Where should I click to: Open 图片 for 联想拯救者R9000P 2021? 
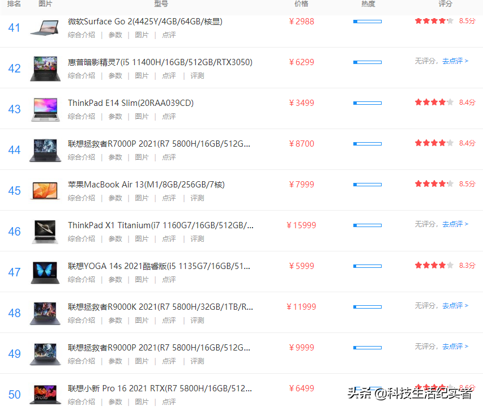point(142,361)
